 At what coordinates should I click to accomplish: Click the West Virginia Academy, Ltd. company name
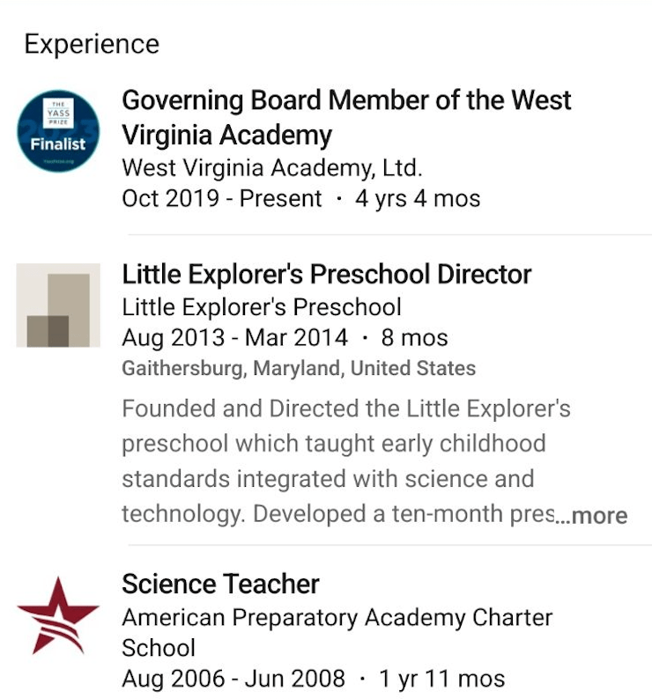point(272,167)
